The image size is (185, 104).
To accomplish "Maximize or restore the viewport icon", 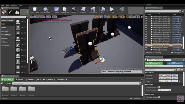I will click(x=142, y=17).
